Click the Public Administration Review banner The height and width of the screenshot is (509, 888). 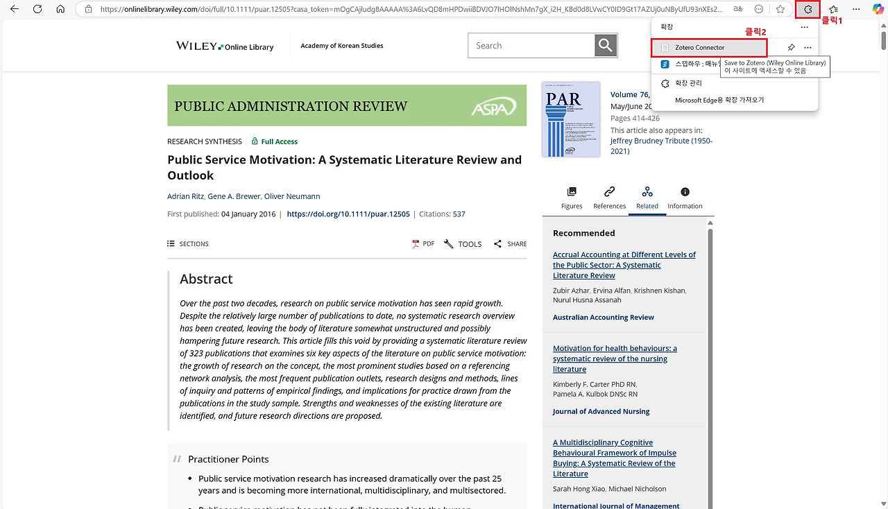coord(347,105)
